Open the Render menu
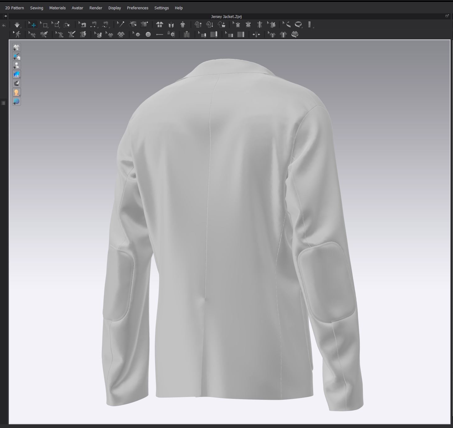The height and width of the screenshot is (428, 453). pos(96,8)
